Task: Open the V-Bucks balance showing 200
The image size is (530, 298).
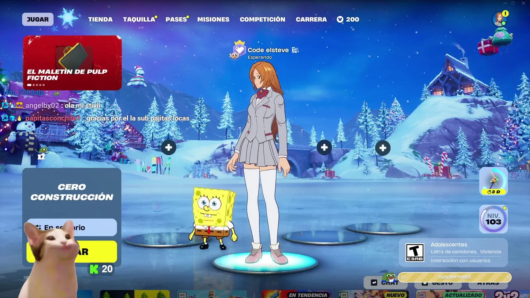Action: 348,19
